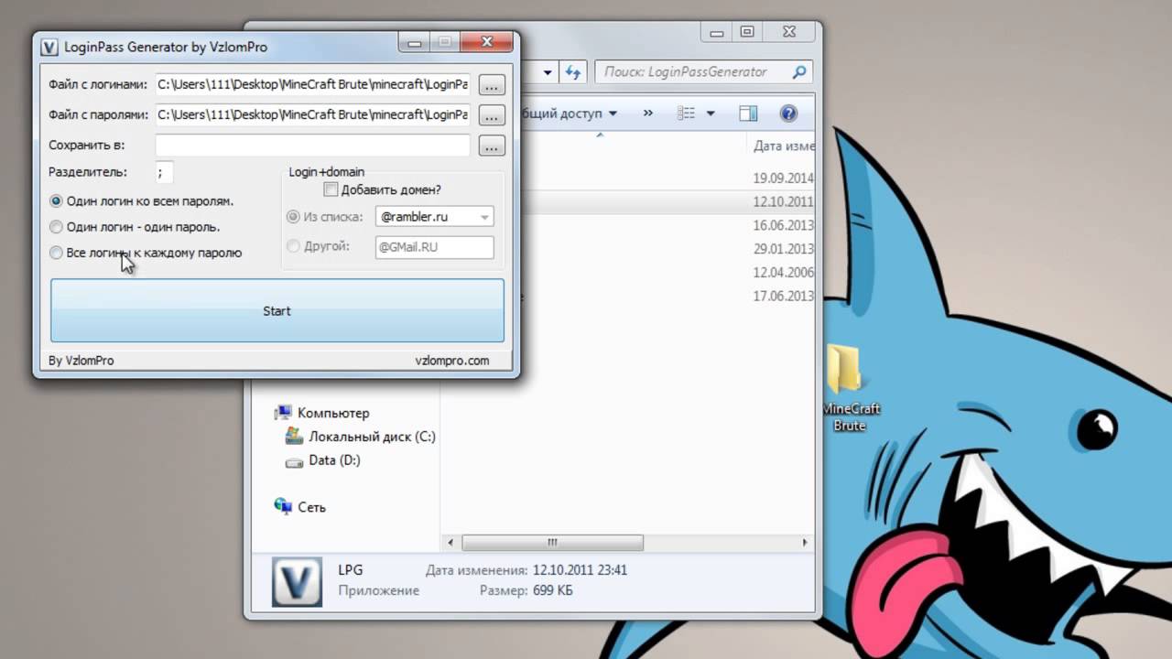Show more Explorer toolbar commands chevron
Image resolution: width=1172 pixels, height=659 pixels.
click(x=648, y=113)
